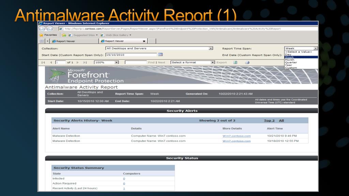Image resolution: width=349 pixels, height=196 pixels.
Task: Click the Top 2 link in Security Alerts
Action: pos(269,120)
